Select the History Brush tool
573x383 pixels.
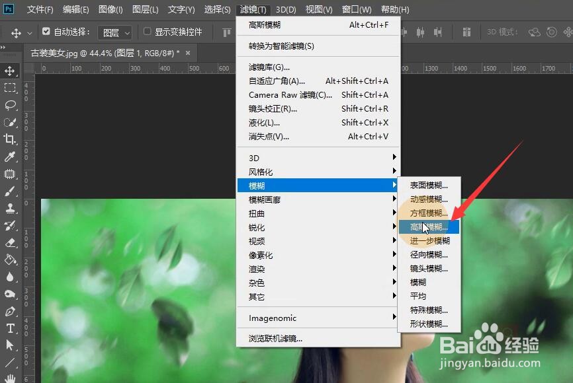[x=10, y=226]
